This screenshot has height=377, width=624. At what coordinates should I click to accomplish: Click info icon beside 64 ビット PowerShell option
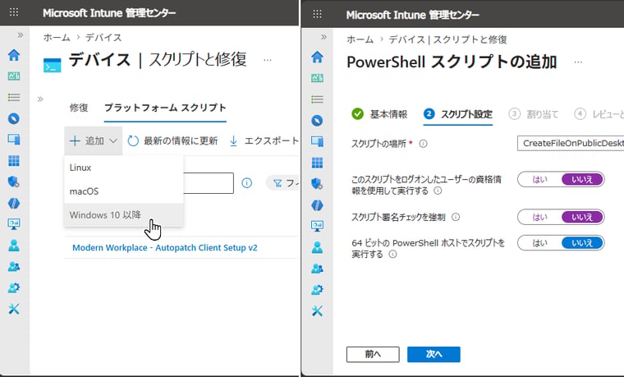click(x=392, y=254)
